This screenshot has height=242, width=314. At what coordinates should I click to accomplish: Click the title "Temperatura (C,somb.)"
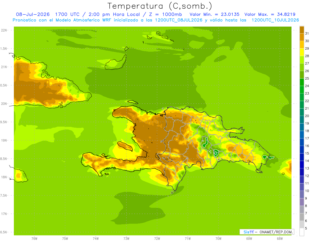click(160, 6)
